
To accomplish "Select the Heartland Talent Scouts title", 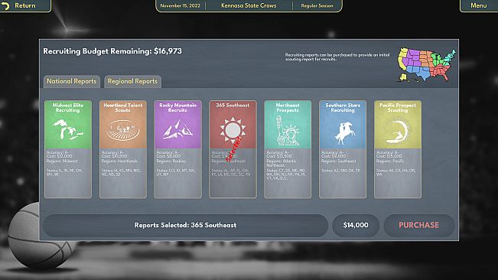I will [x=123, y=108].
